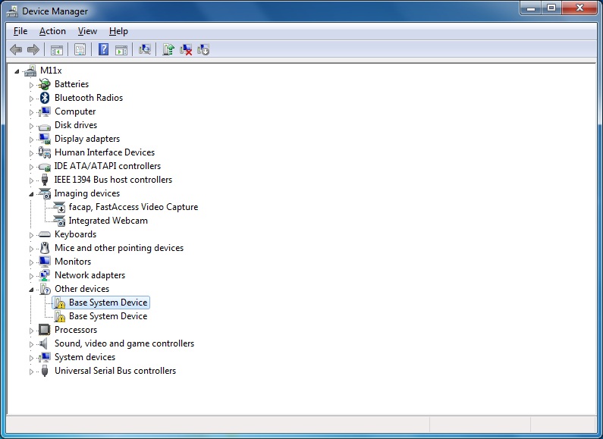Expand the Monitors node arrow
Viewport: 603px width, 439px height.
[x=31, y=262]
